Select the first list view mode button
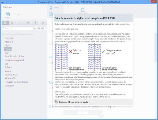This screenshot has height=120, width=158. 5,23
